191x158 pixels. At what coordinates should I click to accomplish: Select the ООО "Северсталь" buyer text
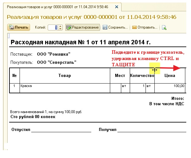click(57, 62)
